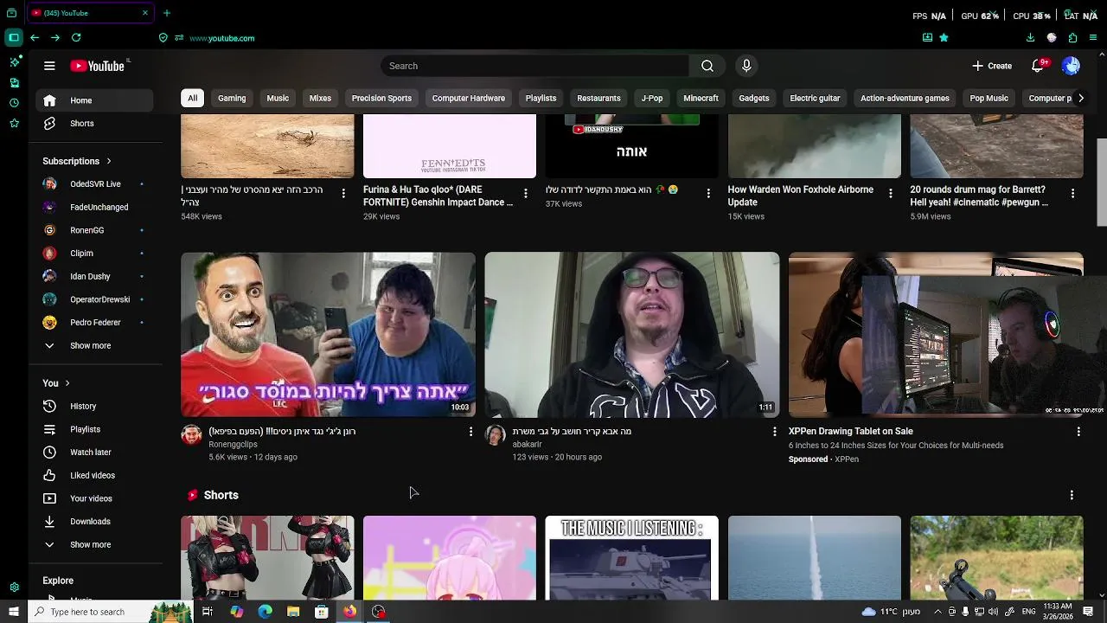The width and height of the screenshot is (1107, 623).
Task: Click the Create button
Action: tap(992, 66)
